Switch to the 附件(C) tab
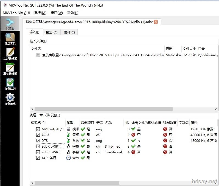Viewport: 219px width, 186px height. [69, 32]
